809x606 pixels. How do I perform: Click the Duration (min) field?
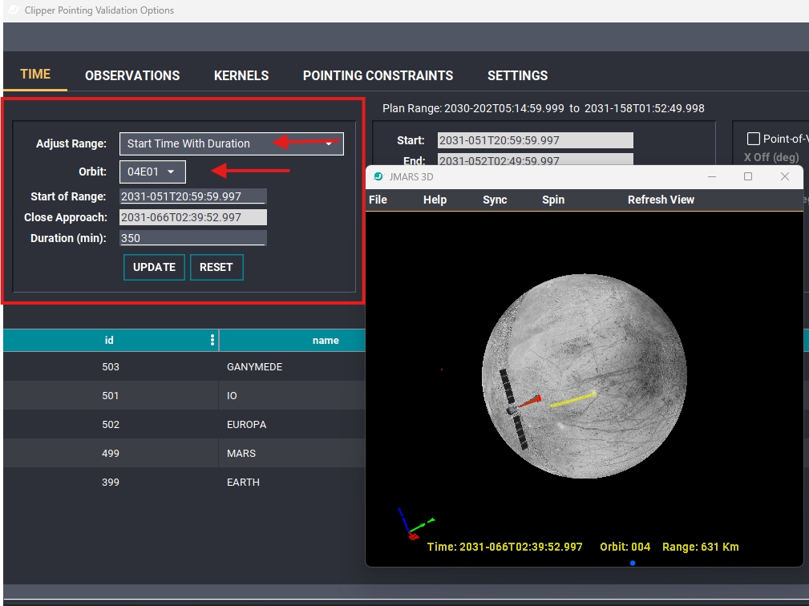193,238
